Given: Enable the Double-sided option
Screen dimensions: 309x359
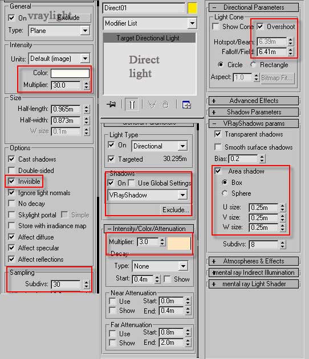Looking at the screenshot, I should pos(11,170).
